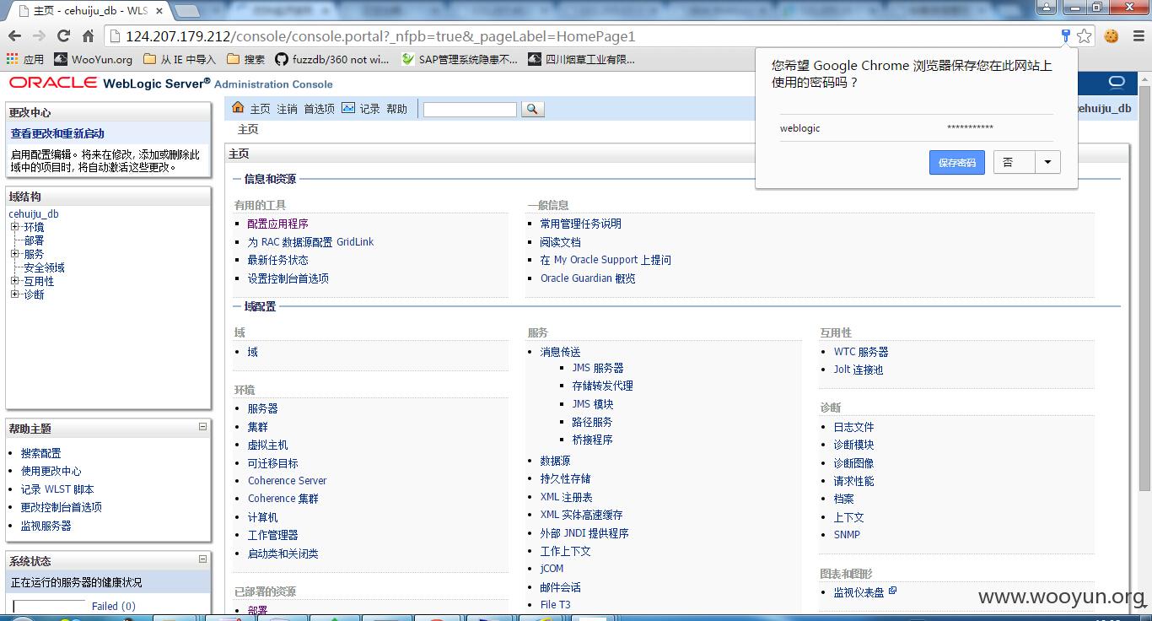The height and width of the screenshot is (621, 1152).
Task: Open 服务器 link under 环境
Action: coord(262,408)
